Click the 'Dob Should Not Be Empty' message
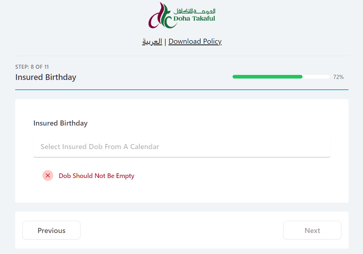Viewport: 363px width, 254px height. tap(96, 176)
